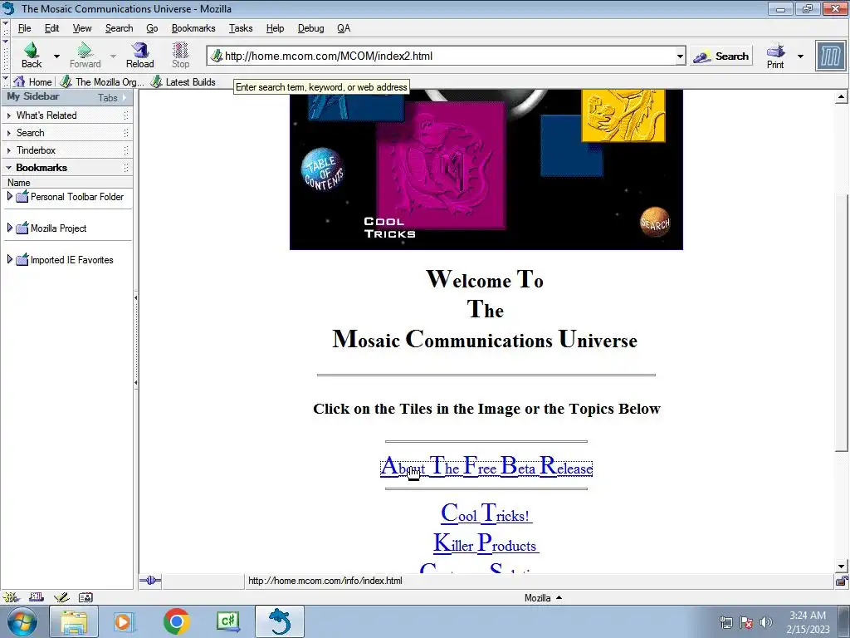Click the yellow tile in the image

click(623, 115)
